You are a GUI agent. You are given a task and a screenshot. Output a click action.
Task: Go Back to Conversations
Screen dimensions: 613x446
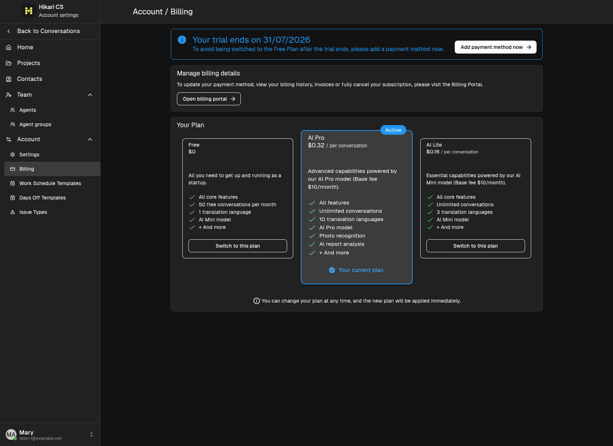tap(50, 31)
